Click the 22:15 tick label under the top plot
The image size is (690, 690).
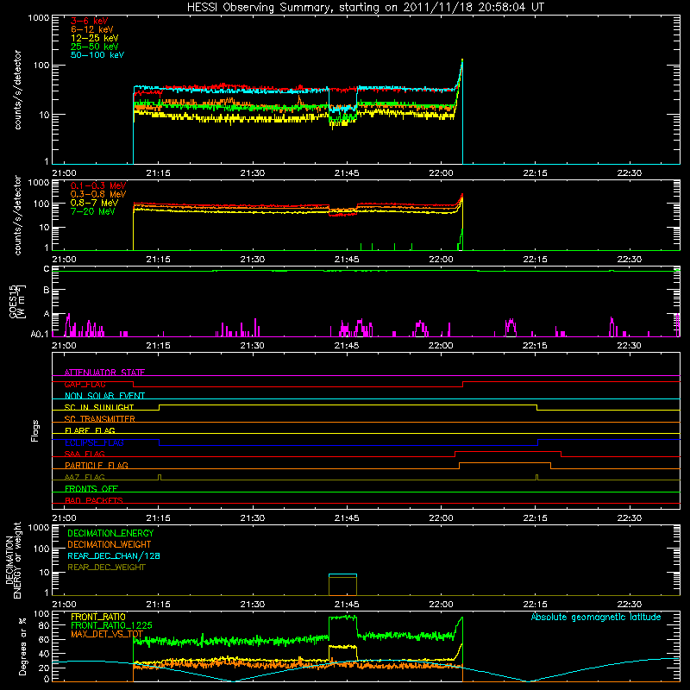[x=535, y=173]
